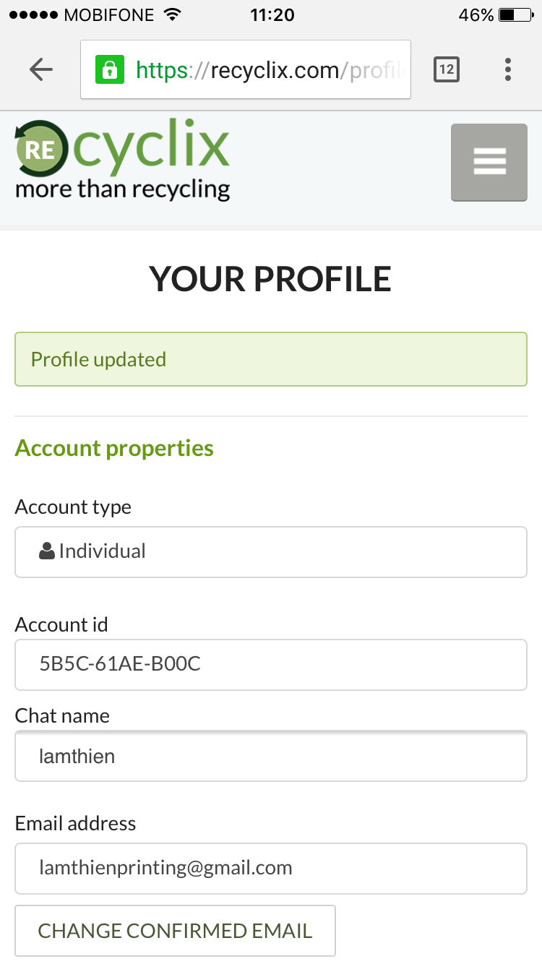Tap the Account properties section heading
This screenshot has width=542, height=964.
114,448
